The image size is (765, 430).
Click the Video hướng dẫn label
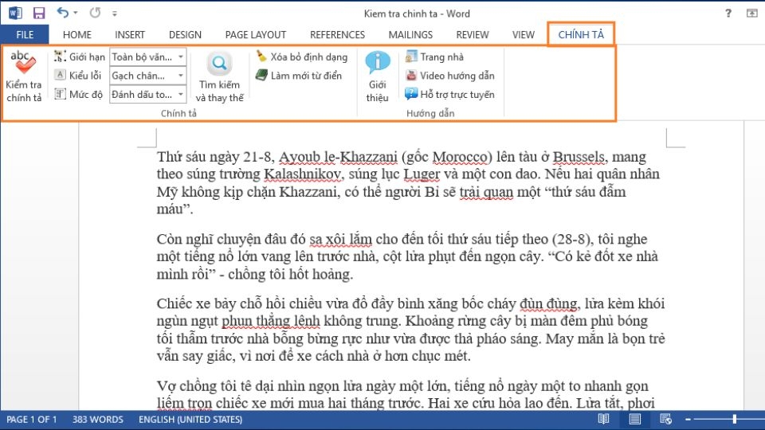[x=457, y=76]
